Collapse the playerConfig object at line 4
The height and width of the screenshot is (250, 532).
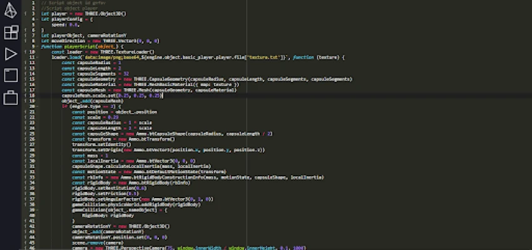pyautogui.click(x=38, y=19)
